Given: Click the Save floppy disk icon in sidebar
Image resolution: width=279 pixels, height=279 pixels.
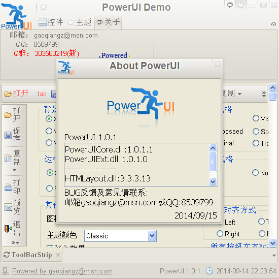Looking at the screenshot, I should (8, 135).
